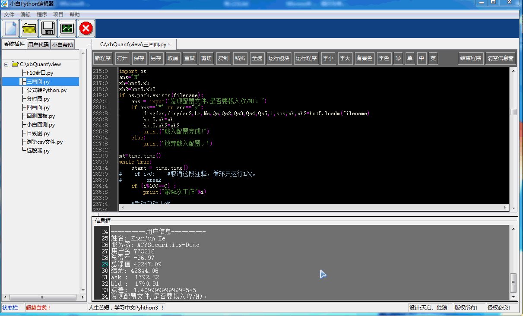523x316 pixels.
Task: Click the 取消 undo button
Action: [173, 58]
